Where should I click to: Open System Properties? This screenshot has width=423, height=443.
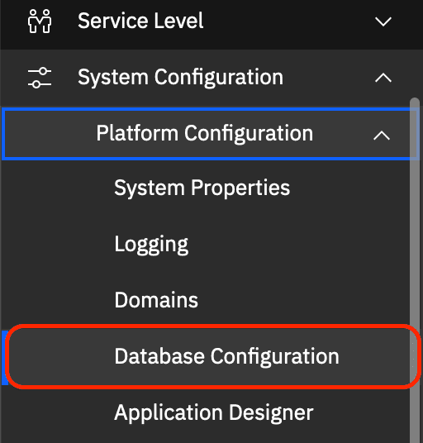[x=202, y=188]
